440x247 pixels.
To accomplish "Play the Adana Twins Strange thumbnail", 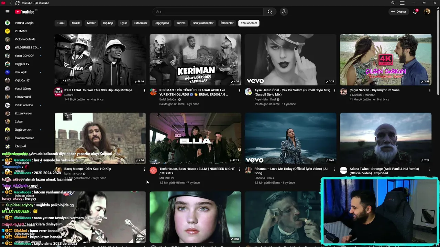I will [x=386, y=138].
